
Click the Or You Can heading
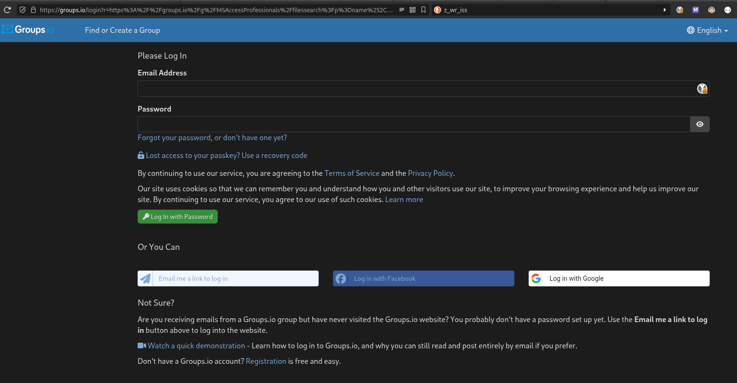click(159, 247)
